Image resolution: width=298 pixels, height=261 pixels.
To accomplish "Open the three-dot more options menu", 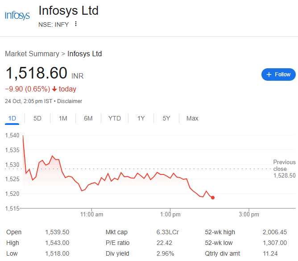I will coord(76,24).
